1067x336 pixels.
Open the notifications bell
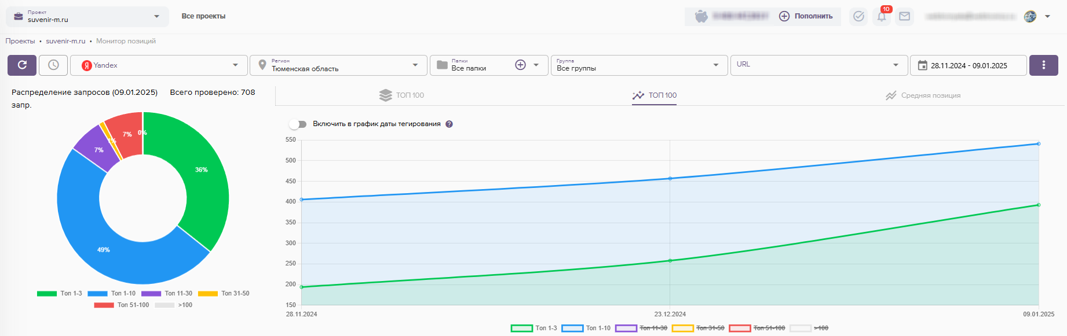tap(882, 16)
